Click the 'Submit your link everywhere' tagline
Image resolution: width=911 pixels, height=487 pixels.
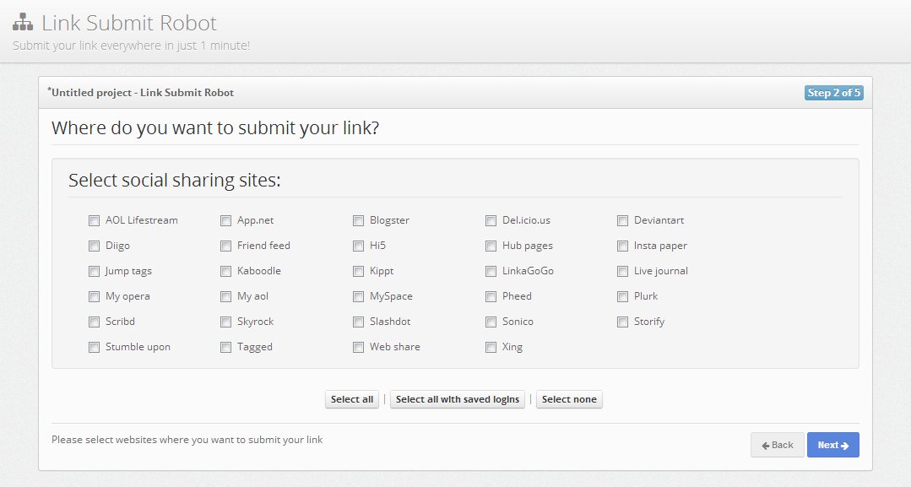[132, 46]
